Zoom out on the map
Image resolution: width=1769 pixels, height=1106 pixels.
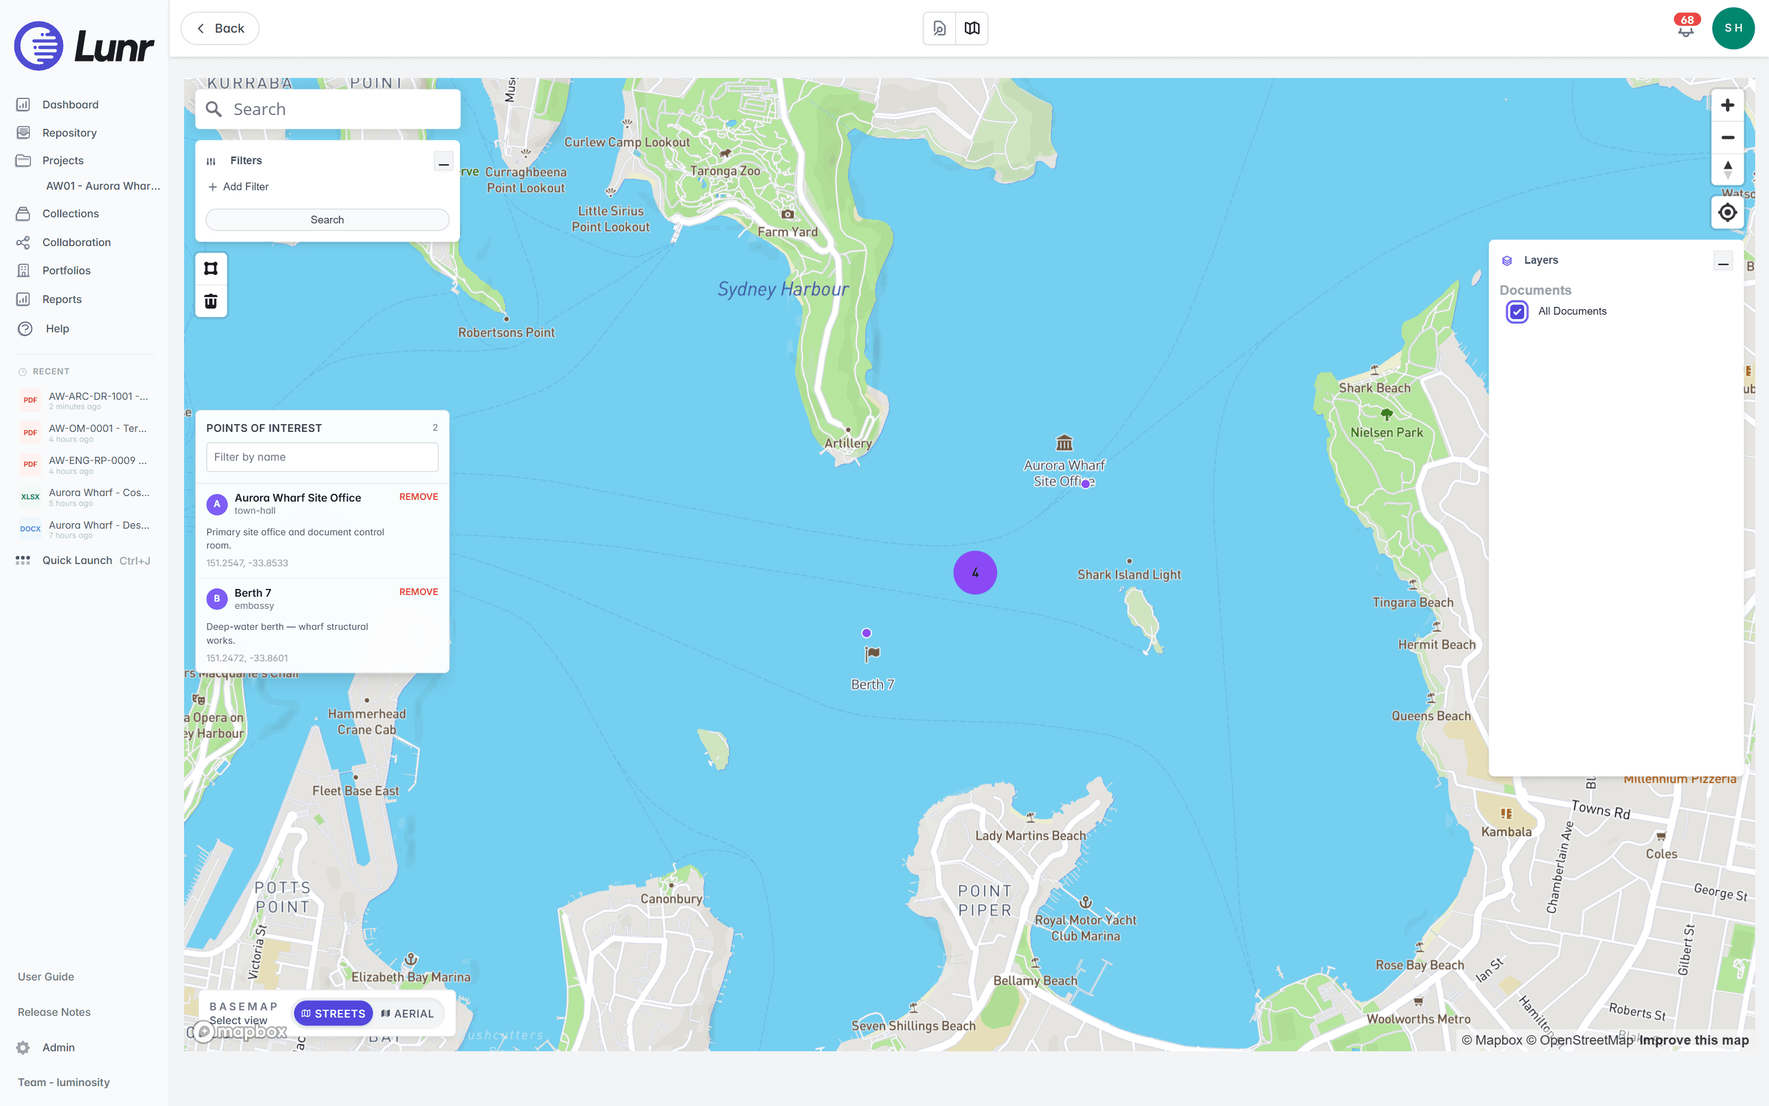pos(1728,138)
